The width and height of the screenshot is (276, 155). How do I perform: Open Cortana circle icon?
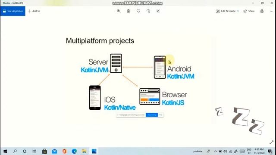pos(25,151)
